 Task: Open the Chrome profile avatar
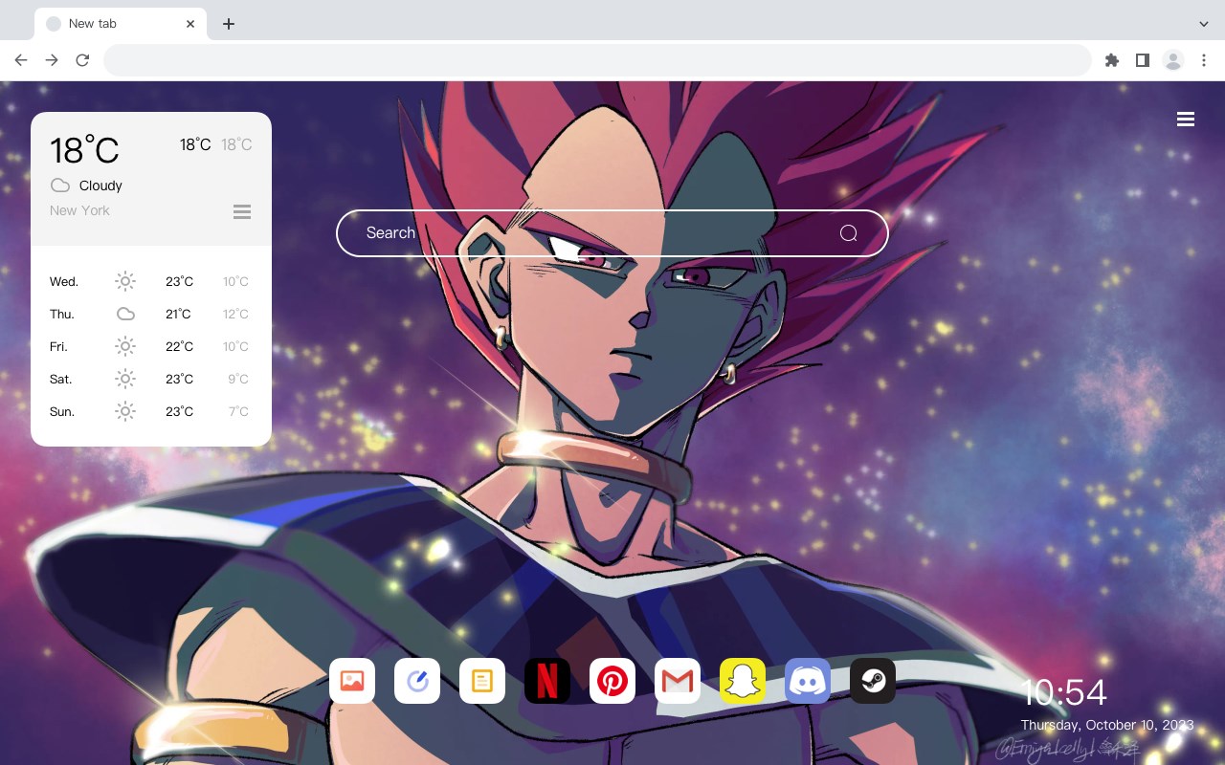[1173, 60]
